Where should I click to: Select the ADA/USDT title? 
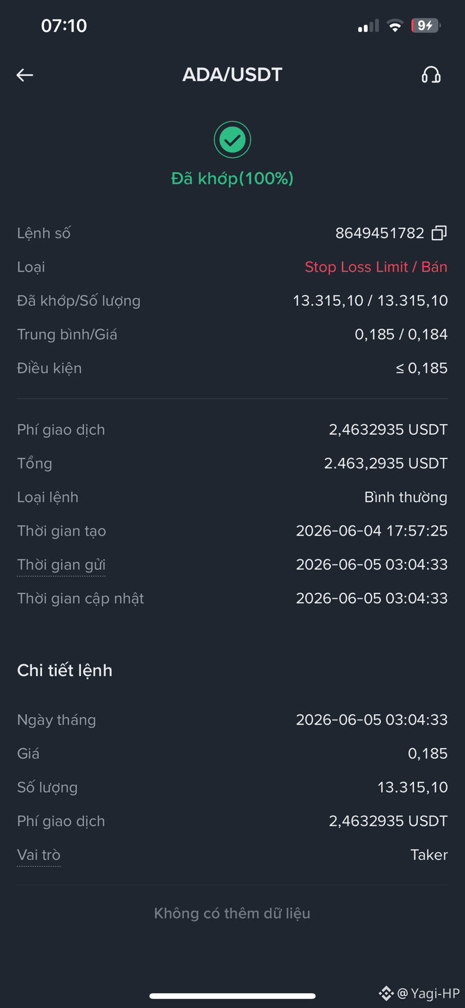(233, 75)
